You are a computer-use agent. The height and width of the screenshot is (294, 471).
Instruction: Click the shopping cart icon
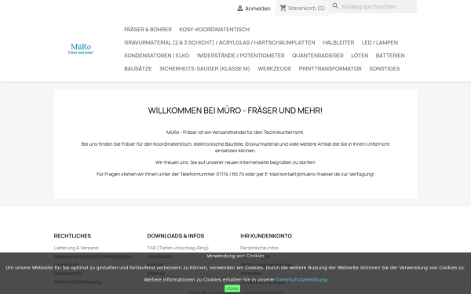(x=283, y=8)
